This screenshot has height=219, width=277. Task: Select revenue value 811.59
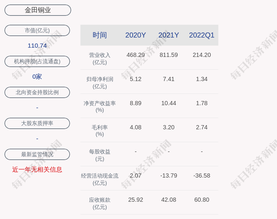click(169, 55)
